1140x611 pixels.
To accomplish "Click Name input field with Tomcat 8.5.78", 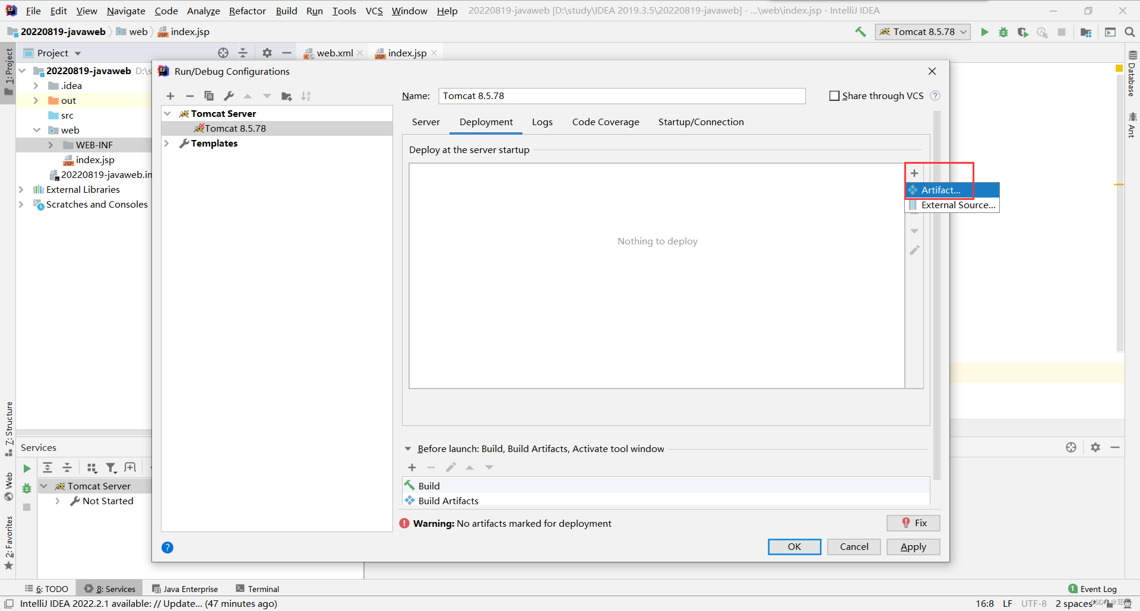I will tap(622, 96).
